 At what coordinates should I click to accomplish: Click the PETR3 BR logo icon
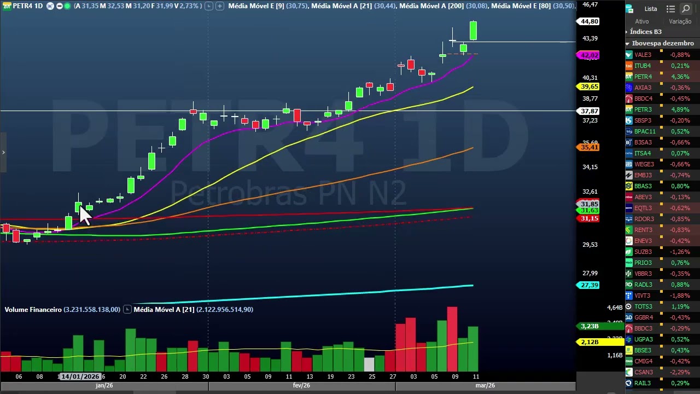click(629, 109)
